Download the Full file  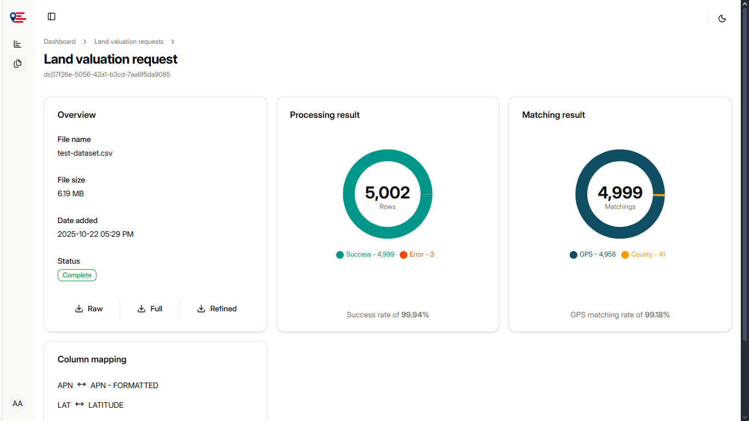tap(150, 309)
